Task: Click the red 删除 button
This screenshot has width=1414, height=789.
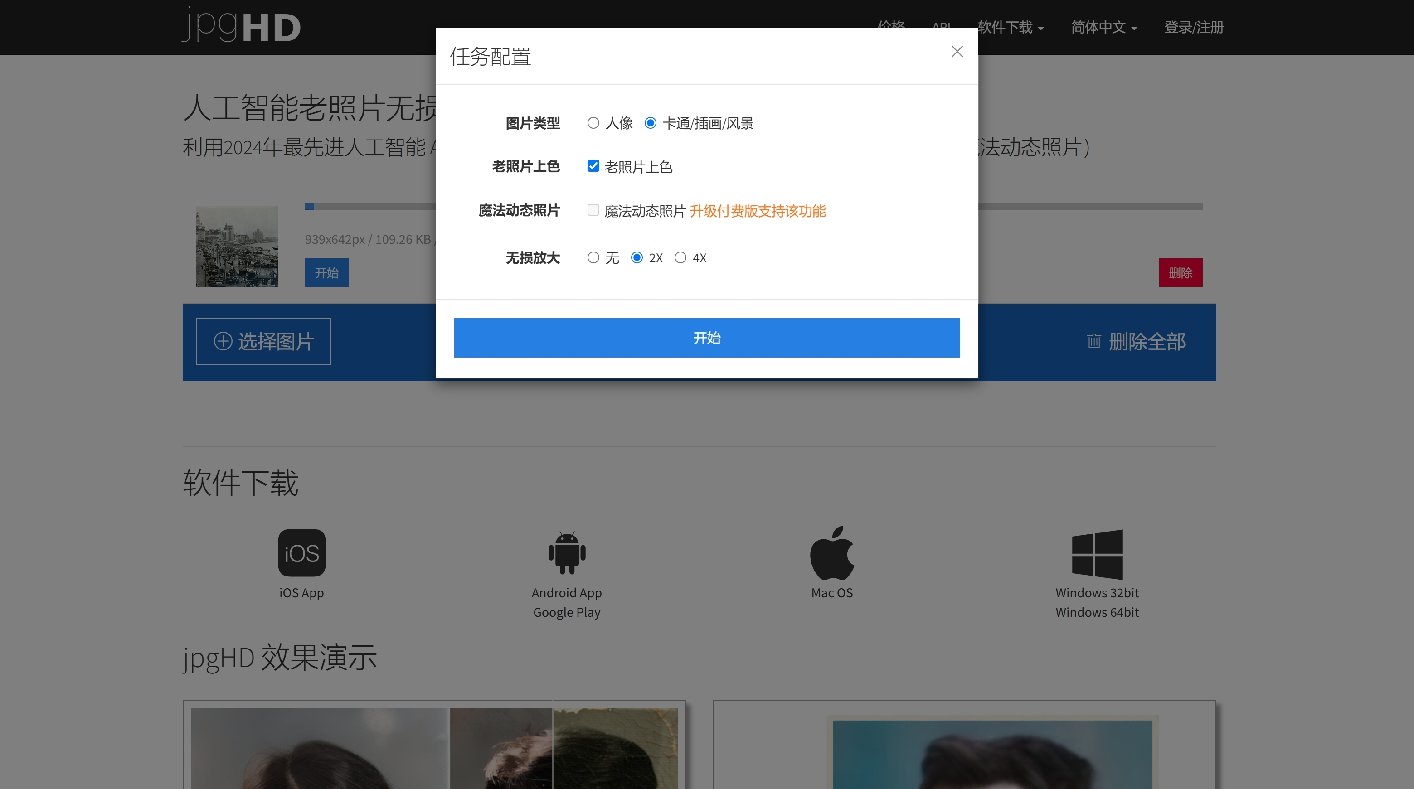Action: pos(1180,272)
